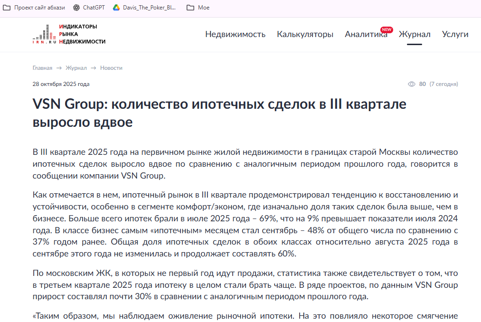The height and width of the screenshot is (322, 481).
Task: Click the arrow between Журнал and Новости breadcrumbs
Action: click(94, 68)
